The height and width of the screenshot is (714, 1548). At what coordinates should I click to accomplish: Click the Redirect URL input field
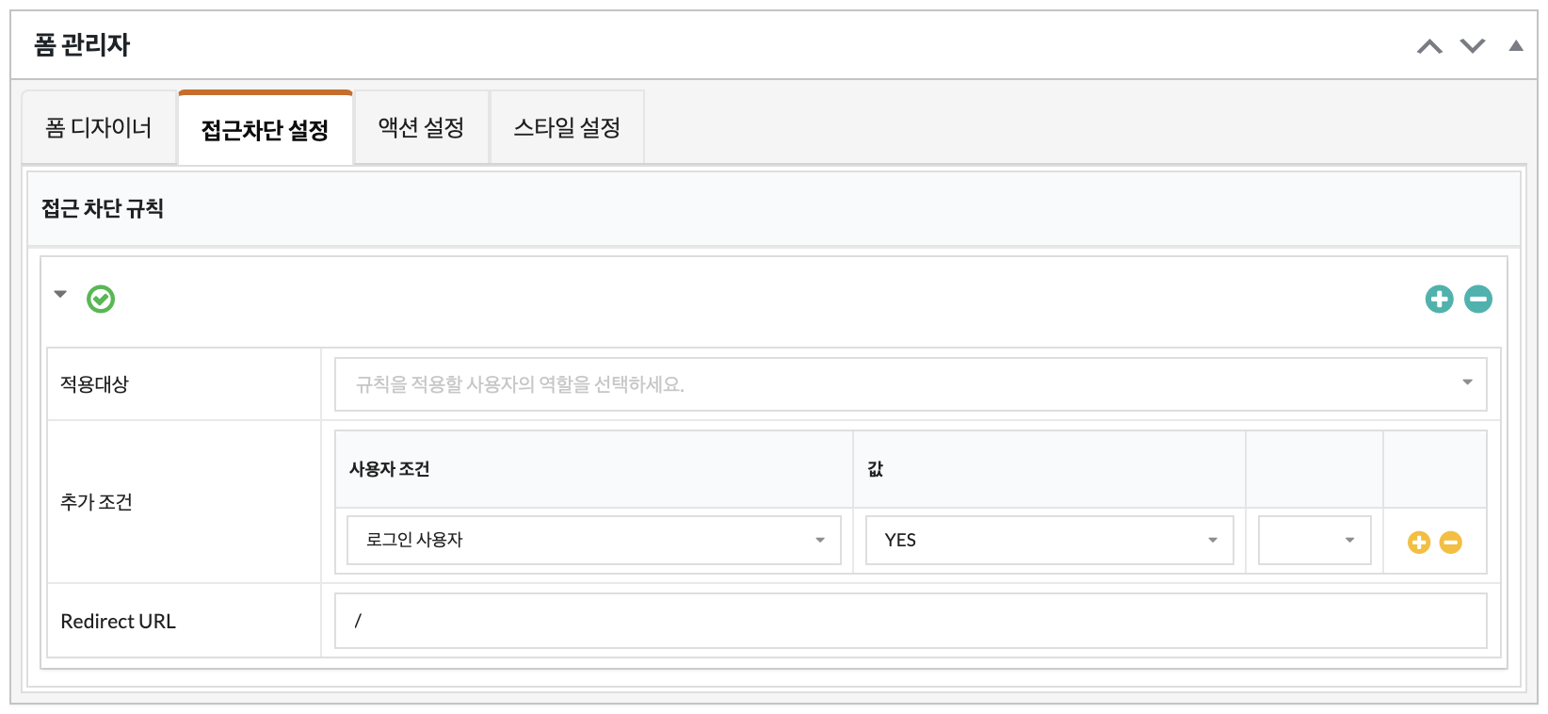tap(911, 621)
